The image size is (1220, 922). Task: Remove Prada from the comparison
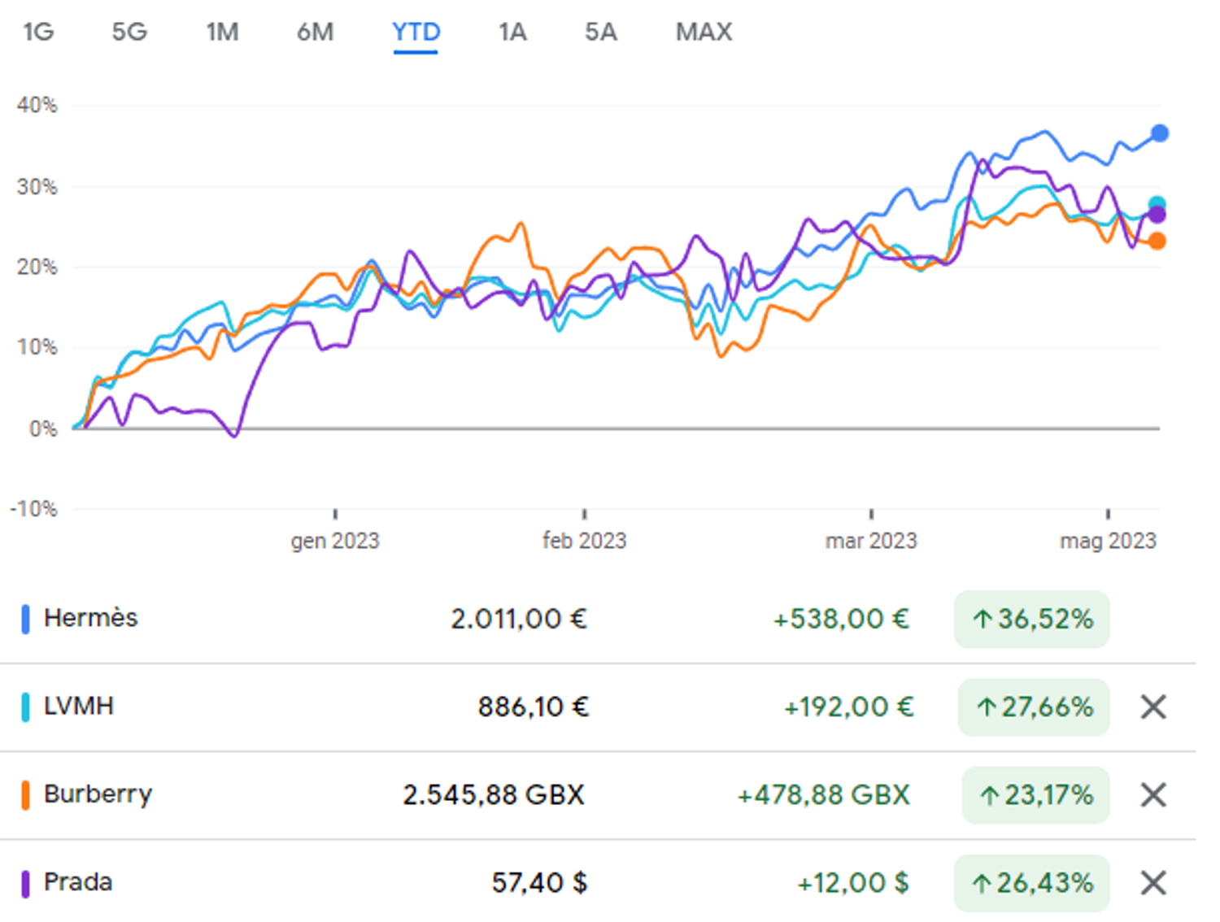point(1153,882)
